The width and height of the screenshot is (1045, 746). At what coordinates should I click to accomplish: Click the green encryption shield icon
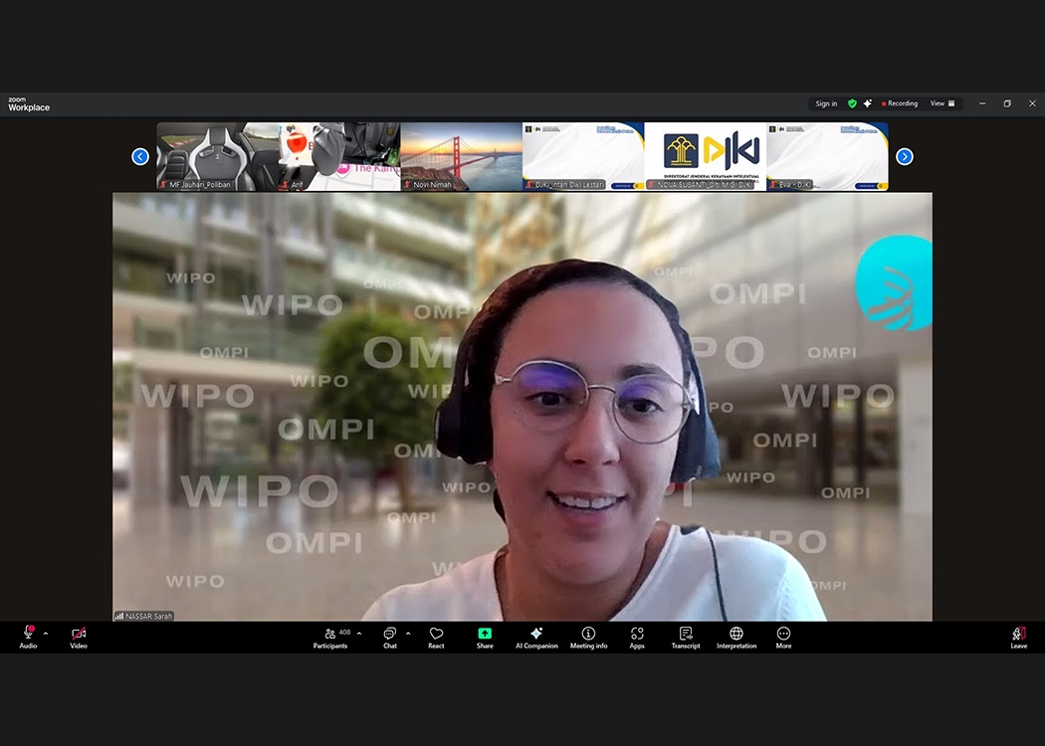(852, 103)
